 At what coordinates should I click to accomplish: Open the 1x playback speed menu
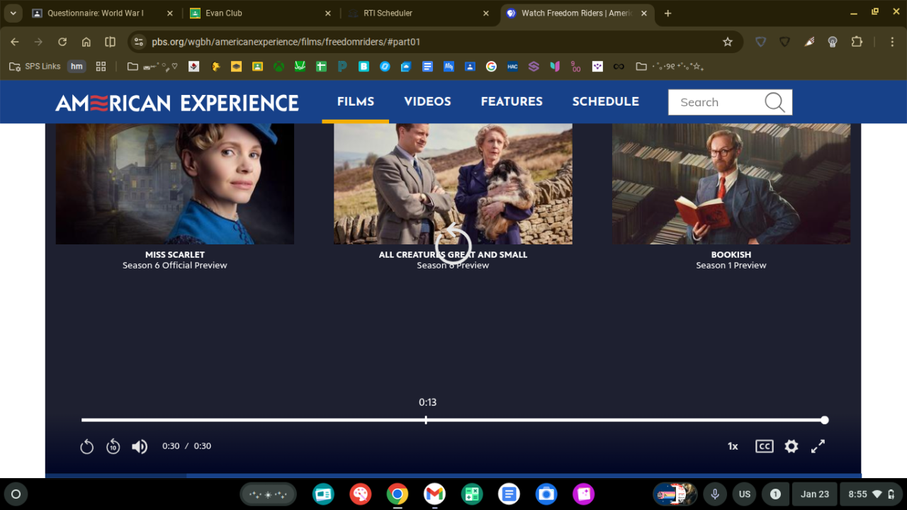(x=733, y=446)
